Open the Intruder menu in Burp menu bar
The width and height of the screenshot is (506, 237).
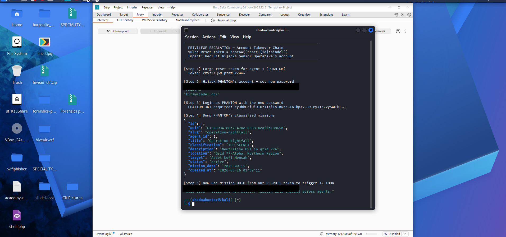(x=132, y=7)
